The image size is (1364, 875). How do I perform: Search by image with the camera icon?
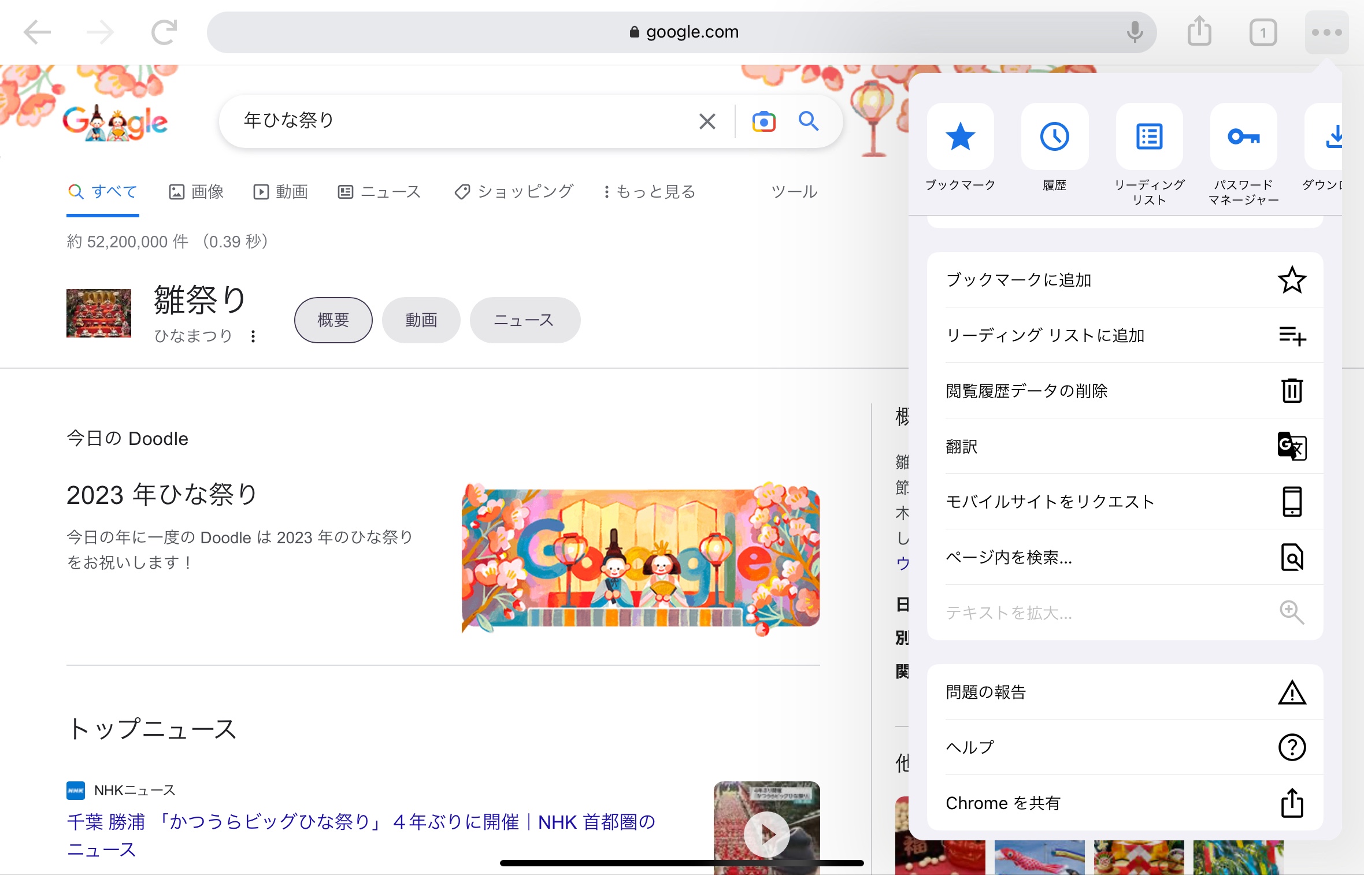click(x=763, y=122)
